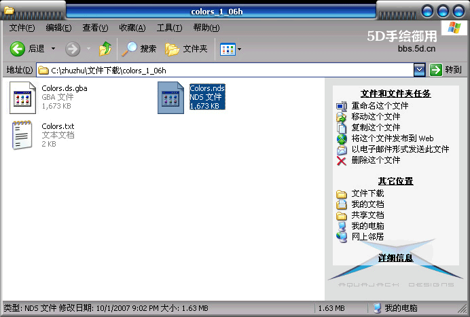
Task: Expand the address bar dropdown
Action: click(419, 70)
